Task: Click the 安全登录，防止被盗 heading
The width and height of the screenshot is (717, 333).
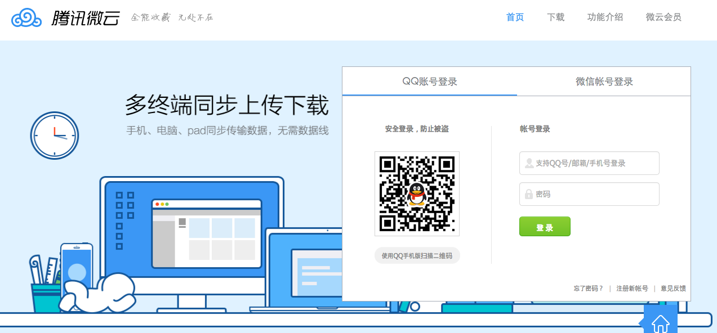Action: (417, 129)
